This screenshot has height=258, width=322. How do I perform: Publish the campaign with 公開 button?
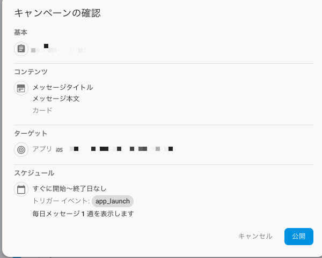coord(299,237)
